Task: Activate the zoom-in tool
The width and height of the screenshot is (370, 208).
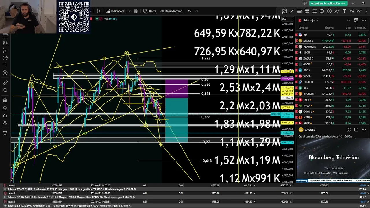Action: pyautogui.click(x=5, y=90)
